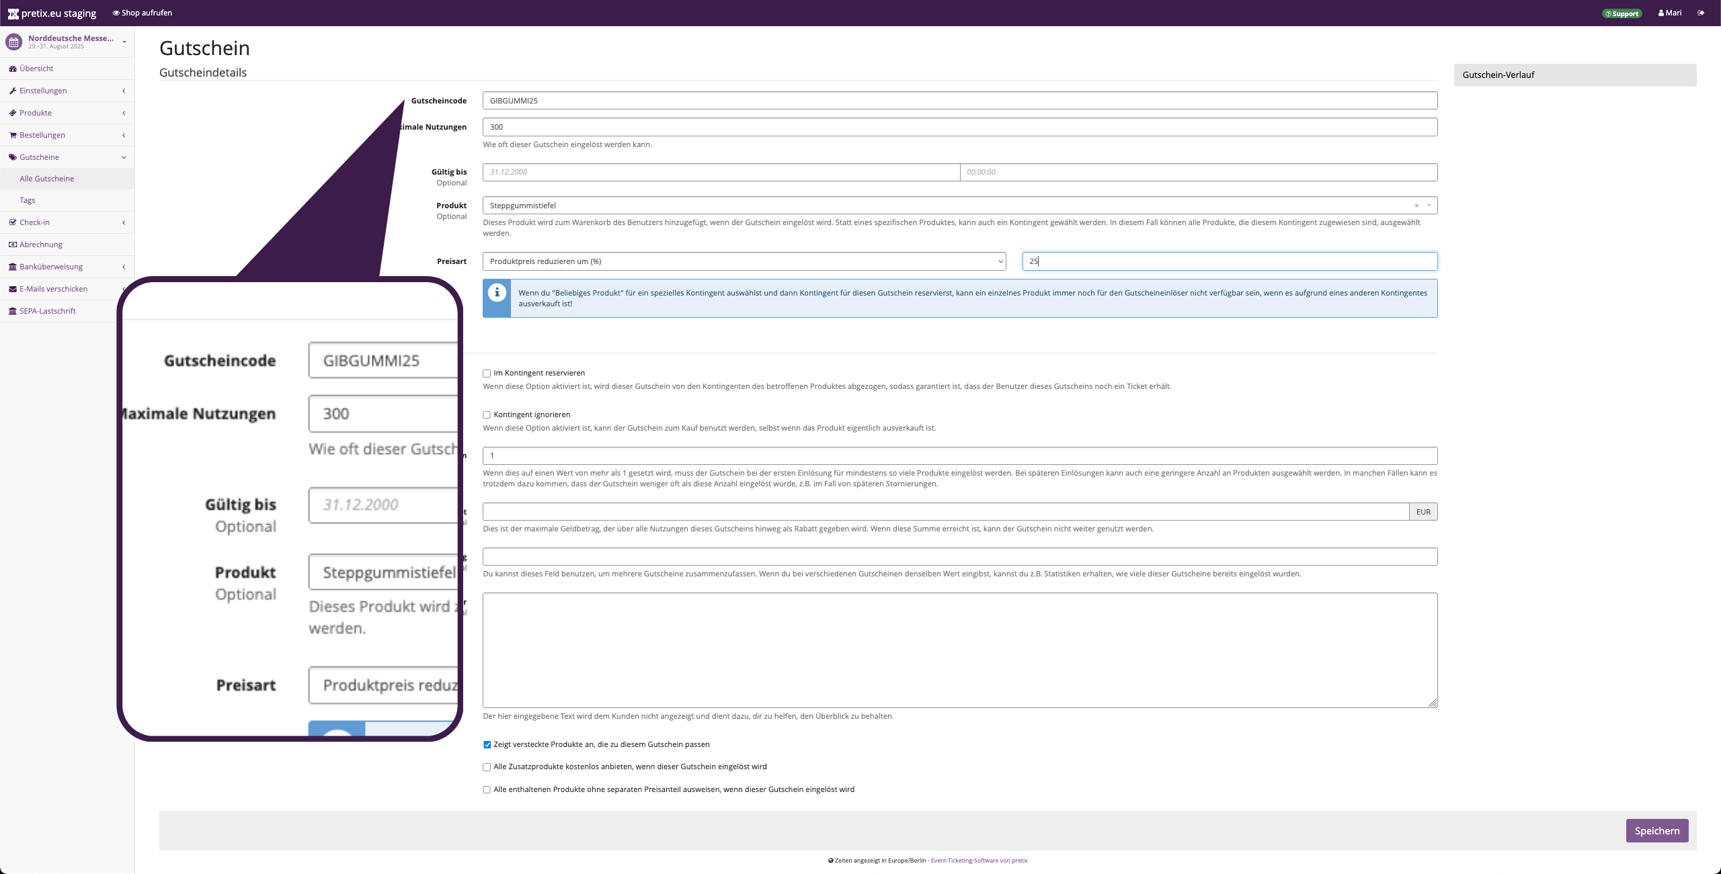The height and width of the screenshot is (874, 1721).
Task: Click the SEPA-Lastschrift bank icon
Action: click(x=13, y=311)
